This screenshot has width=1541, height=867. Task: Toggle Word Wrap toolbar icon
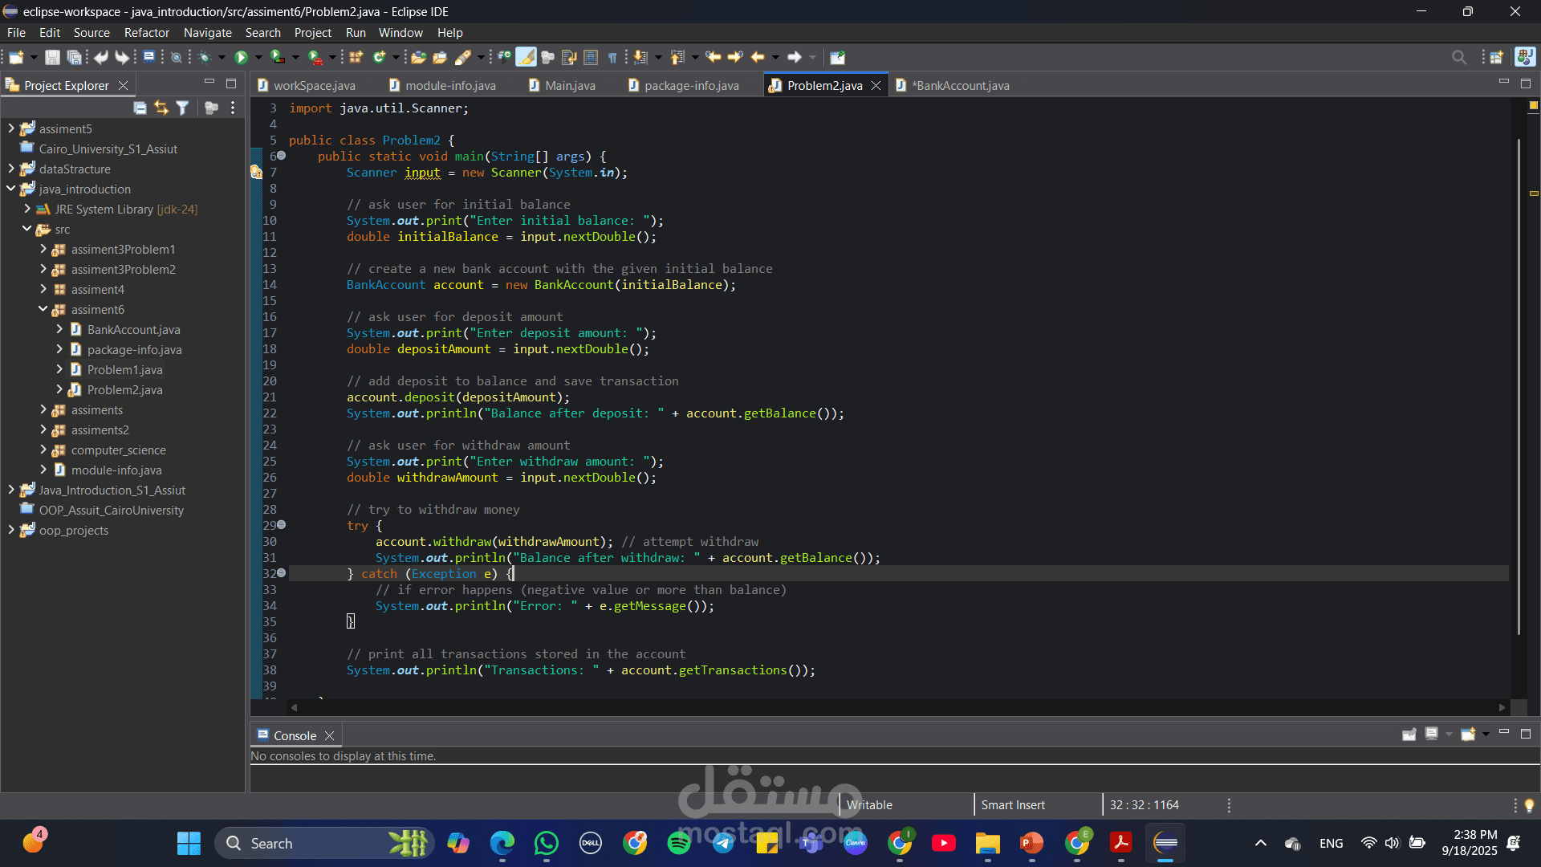pos(569,57)
